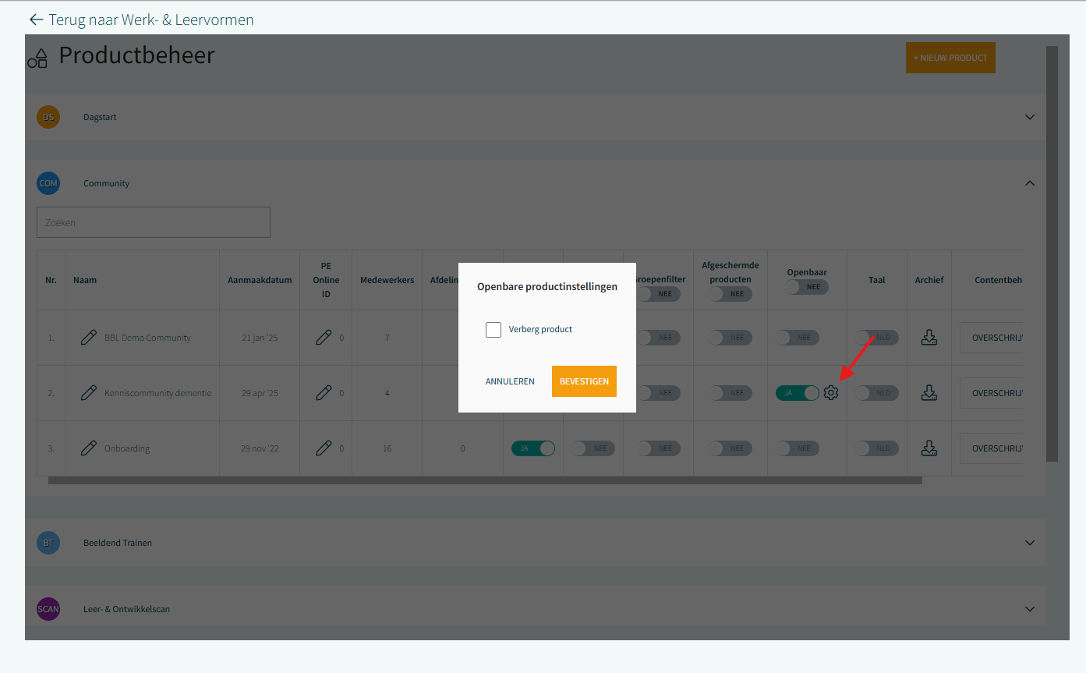This screenshot has height=673, width=1086.
Task: Click the gear icon next to Openbaar toggle
Action: point(831,393)
